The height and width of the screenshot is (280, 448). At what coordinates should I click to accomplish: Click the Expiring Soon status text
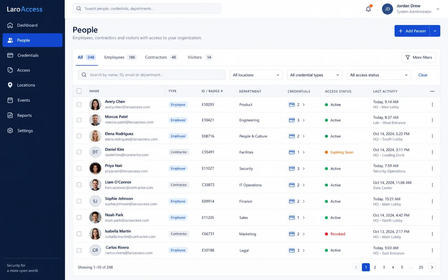pyautogui.click(x=342, y=152)
